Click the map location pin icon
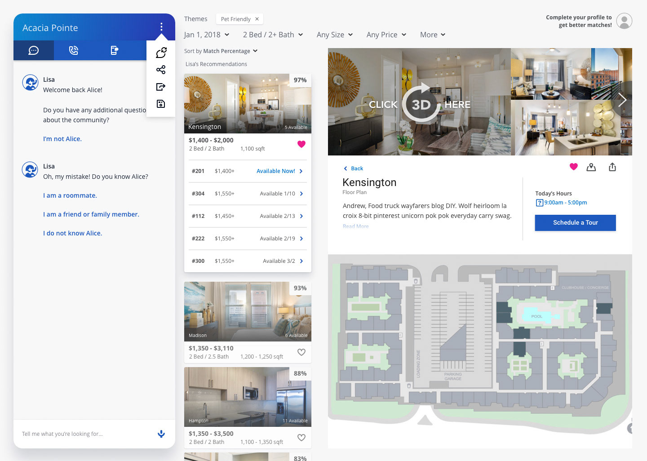Image resolution: width=647 pixels, height=461 pixels. point(591,167)
